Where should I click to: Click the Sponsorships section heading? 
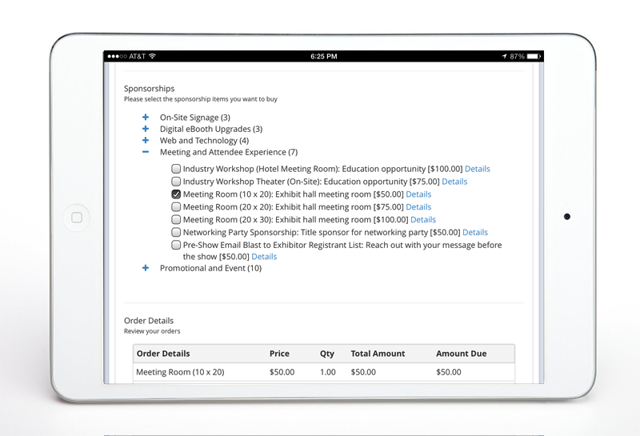149,89
